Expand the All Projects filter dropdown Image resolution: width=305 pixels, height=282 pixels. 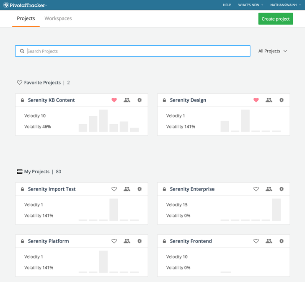tap(273, 51)
